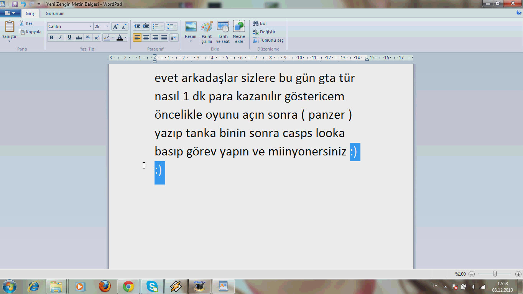Click the undo arrow icon
Viewport: 523px width, 294px height.
(x=23, y=4)
